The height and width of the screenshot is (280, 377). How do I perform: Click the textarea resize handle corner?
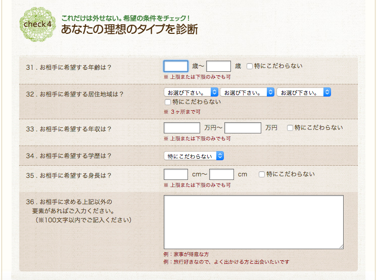[x=341, y=247]
